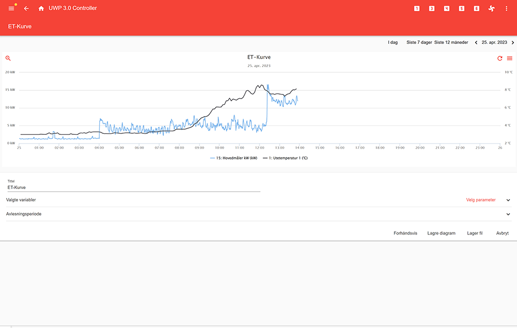Open the chart options menu icon

coord(510,58)
